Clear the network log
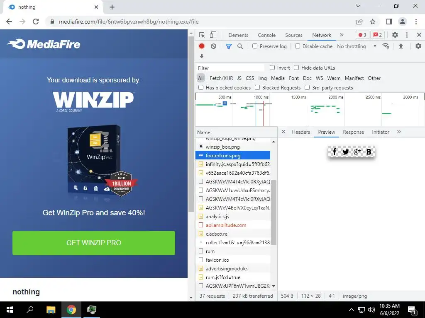The width and height of the screenshot is (425, 318). [214, 46]
